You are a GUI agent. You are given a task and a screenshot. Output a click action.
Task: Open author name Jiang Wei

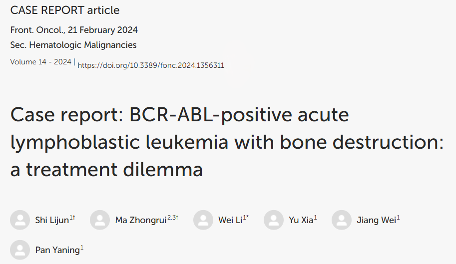coord(377,220)
